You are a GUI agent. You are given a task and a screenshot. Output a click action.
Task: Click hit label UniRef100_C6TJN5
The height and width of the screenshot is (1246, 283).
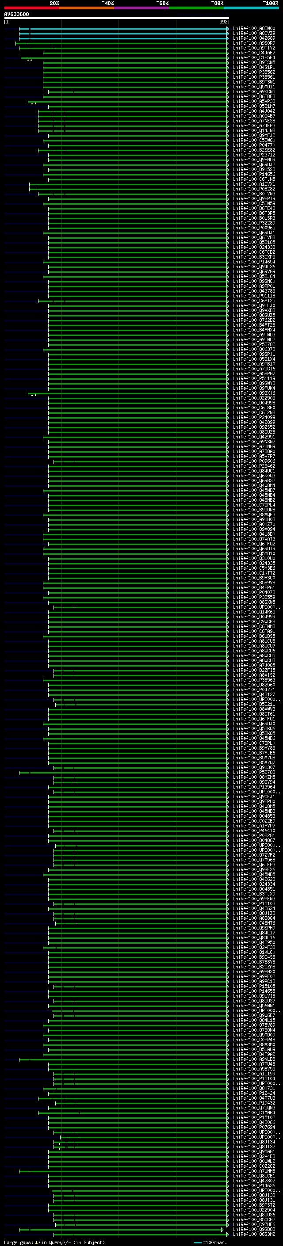[254, 179]
